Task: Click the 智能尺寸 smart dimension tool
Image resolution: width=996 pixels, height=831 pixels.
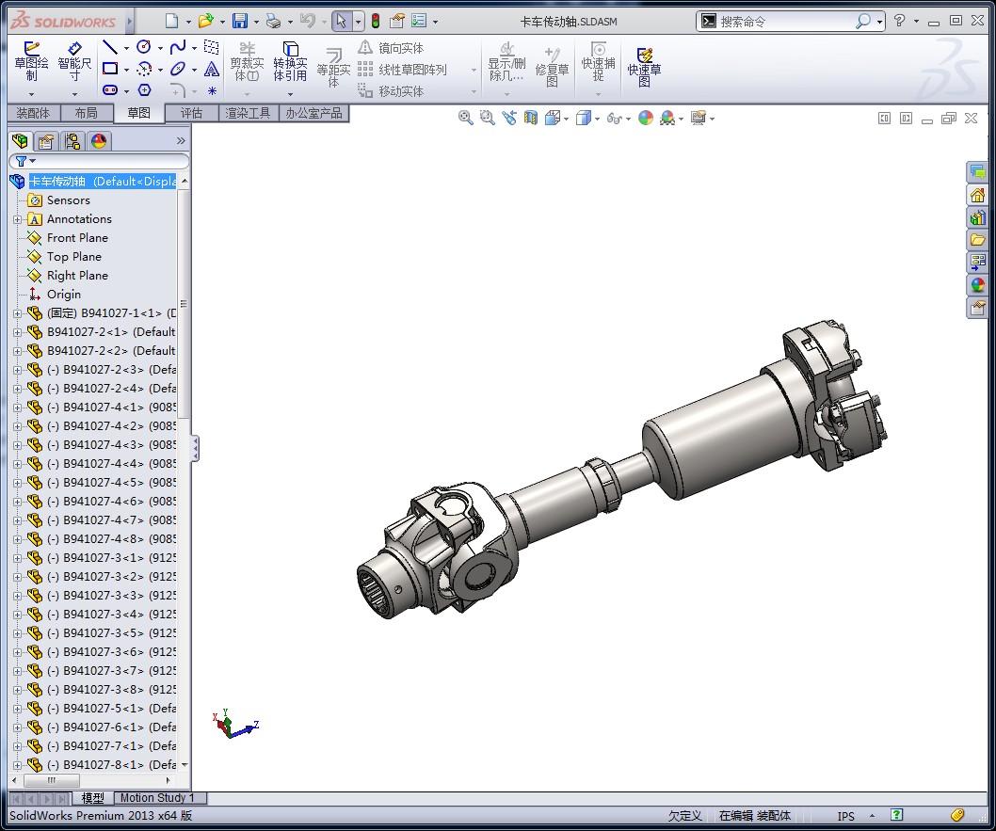Action: (74, 61)
